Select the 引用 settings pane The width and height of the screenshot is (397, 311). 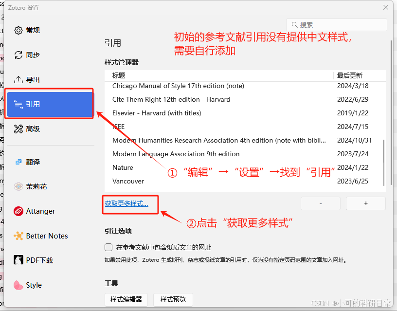click(x=51, y=104)
